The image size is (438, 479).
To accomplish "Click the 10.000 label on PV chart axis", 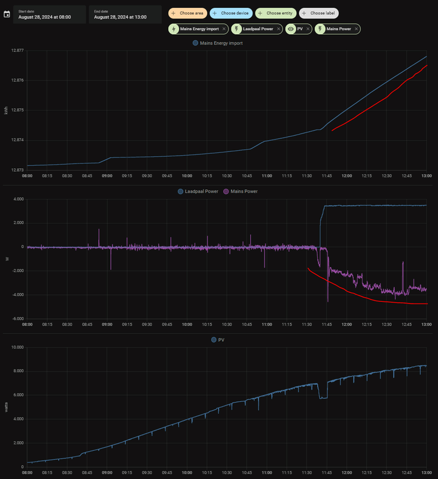I will click(x=17, y=347).
